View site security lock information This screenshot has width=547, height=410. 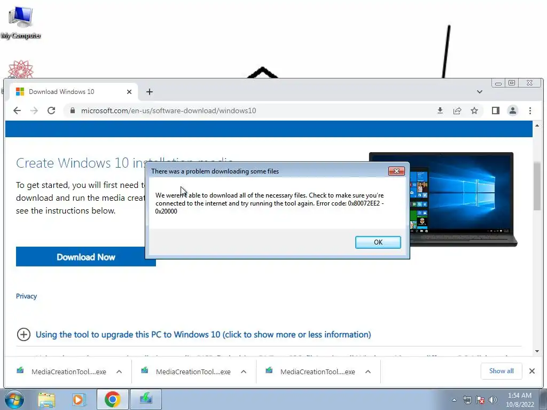click(x=73, y=111)
